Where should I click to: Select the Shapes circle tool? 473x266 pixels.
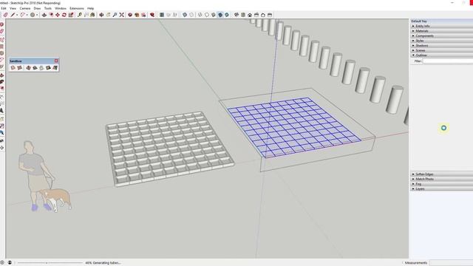click(33, 15)
